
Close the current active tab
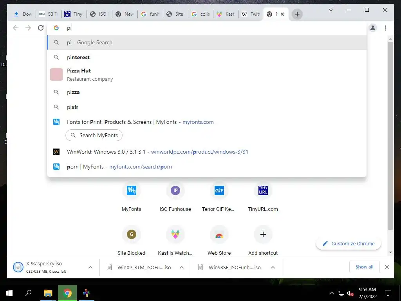[282, 14]
